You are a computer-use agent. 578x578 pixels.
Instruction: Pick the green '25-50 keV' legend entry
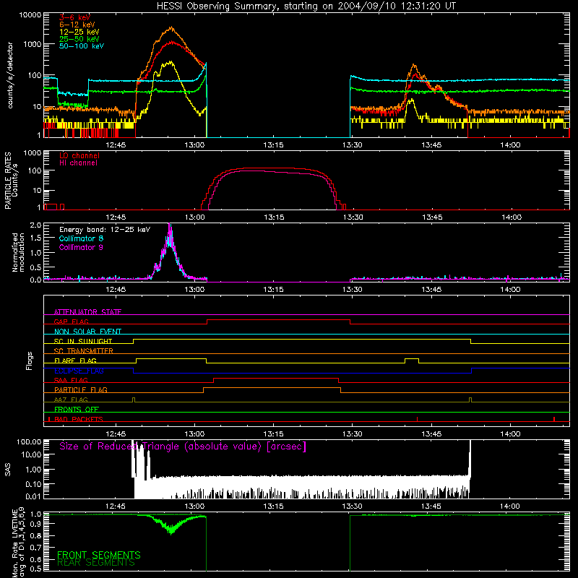(79, 39)
